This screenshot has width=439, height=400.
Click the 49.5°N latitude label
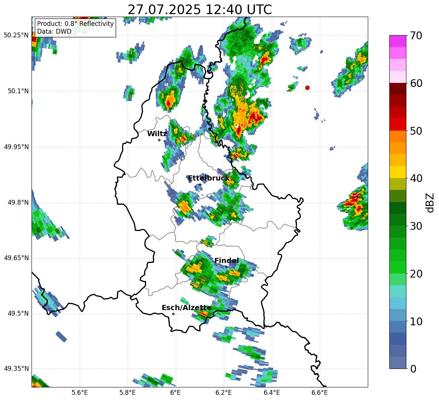(18, 313)
